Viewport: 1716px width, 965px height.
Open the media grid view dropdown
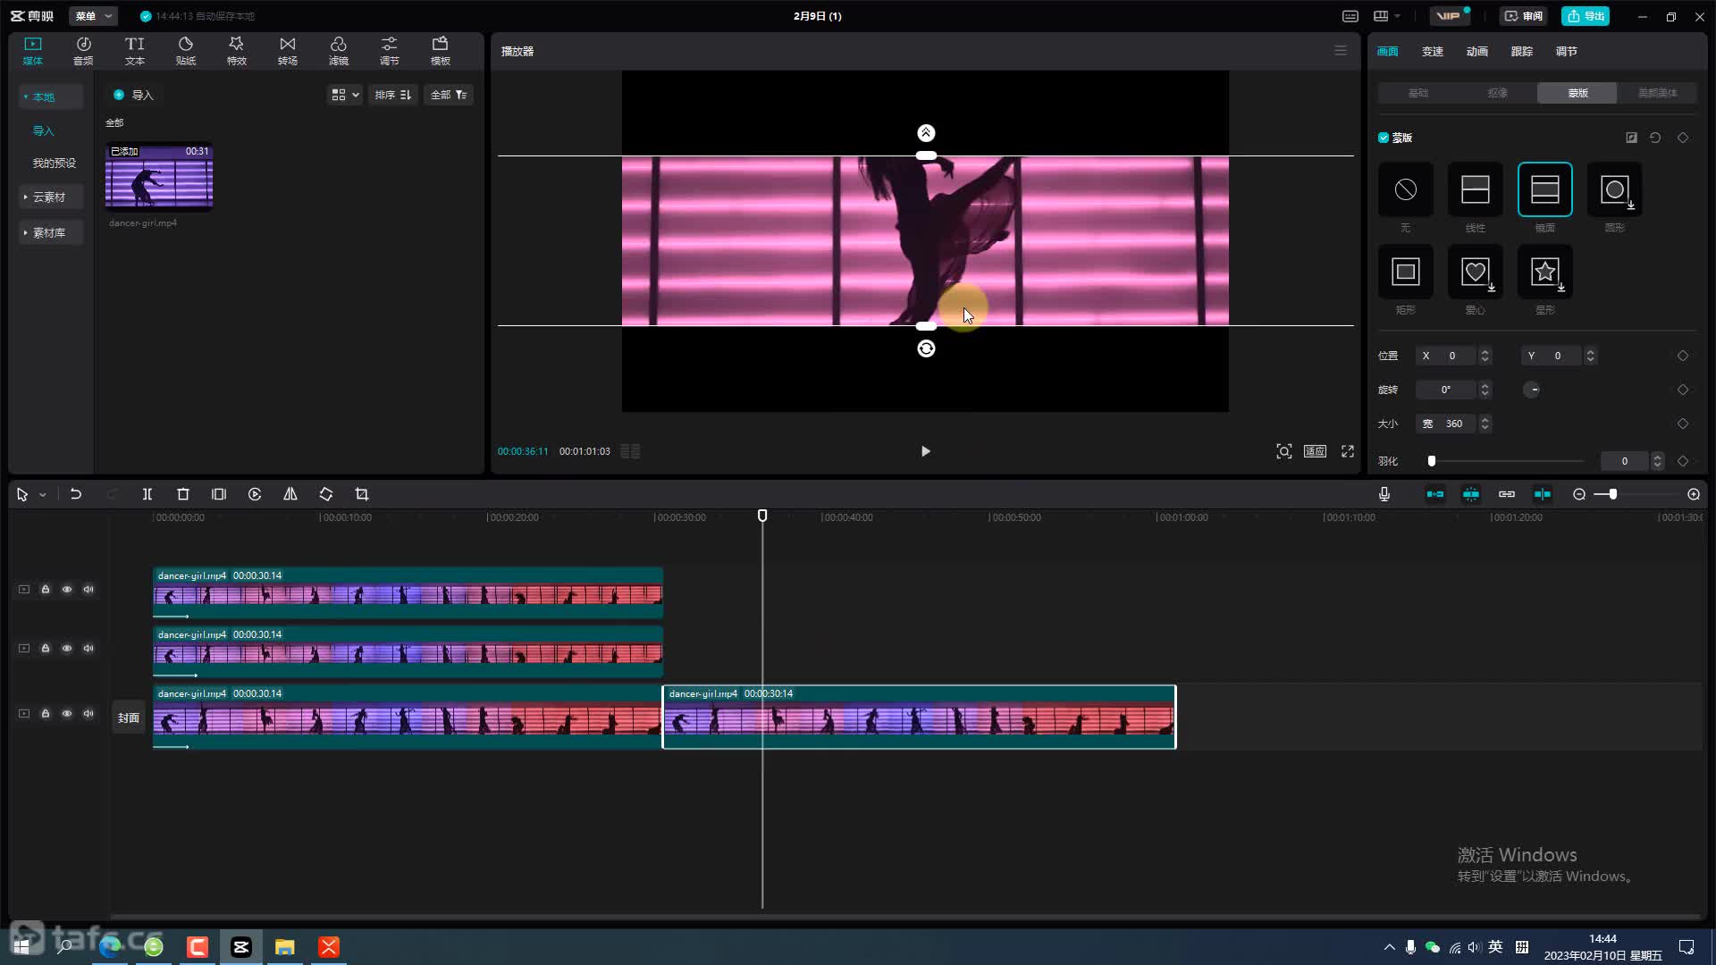tap(345, 95)
